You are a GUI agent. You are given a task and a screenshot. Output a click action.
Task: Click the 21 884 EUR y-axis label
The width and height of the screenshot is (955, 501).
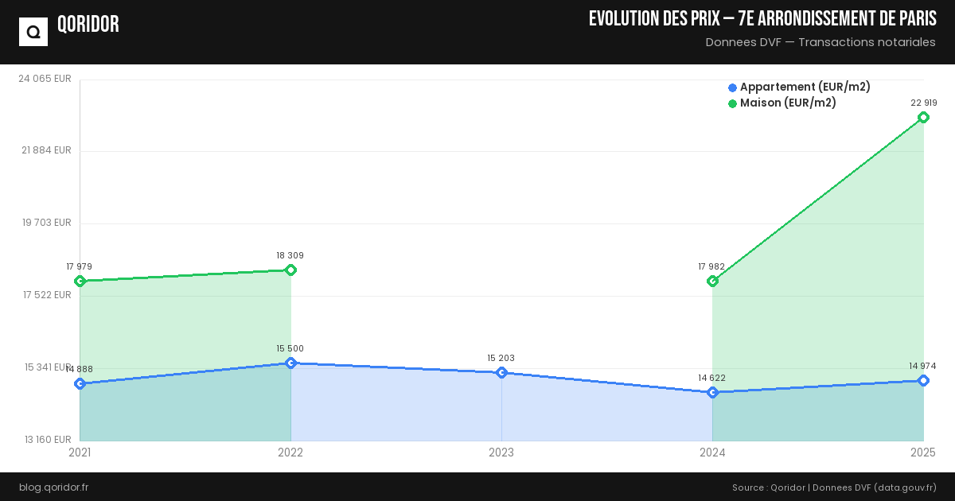point(46,150)
